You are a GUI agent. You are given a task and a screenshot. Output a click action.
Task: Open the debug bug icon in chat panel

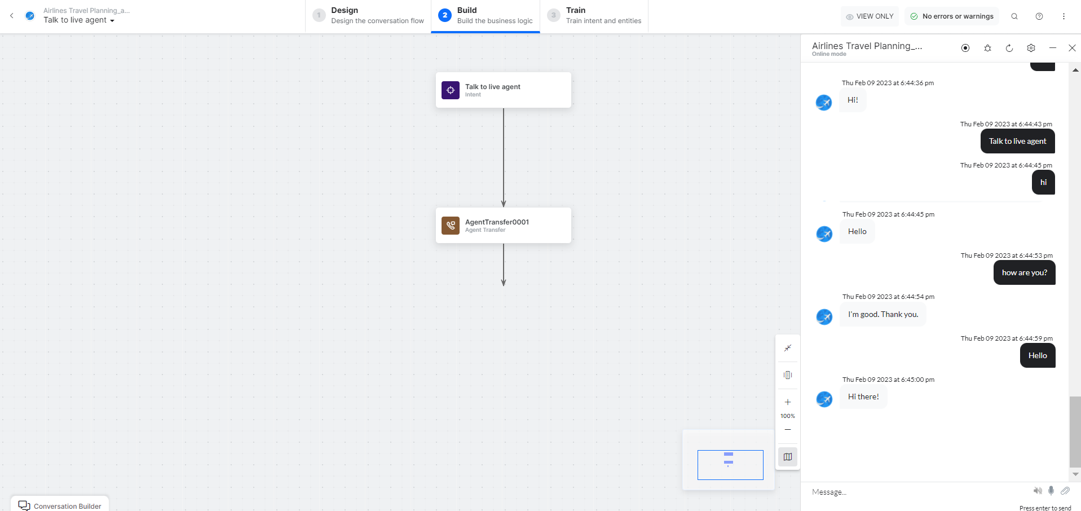tap(987, 48)
